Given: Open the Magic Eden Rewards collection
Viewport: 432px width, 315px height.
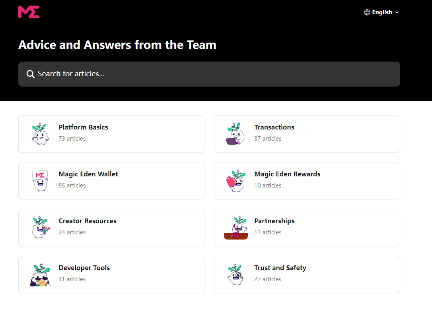Looking at the screenshot, I should pos(307,181).
